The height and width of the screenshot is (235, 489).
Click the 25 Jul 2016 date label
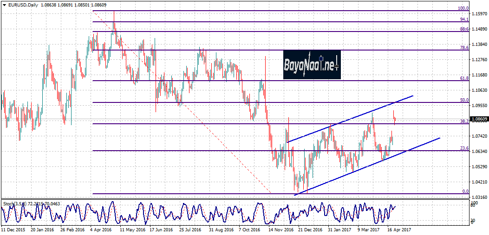coord(190,229)
